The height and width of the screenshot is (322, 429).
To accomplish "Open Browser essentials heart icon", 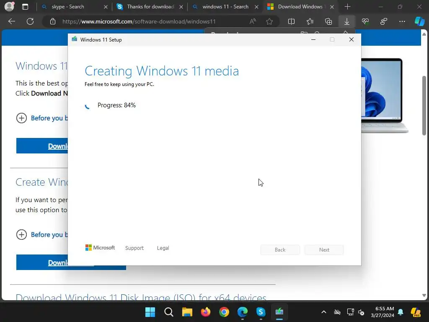I will (x=365, y=21).
